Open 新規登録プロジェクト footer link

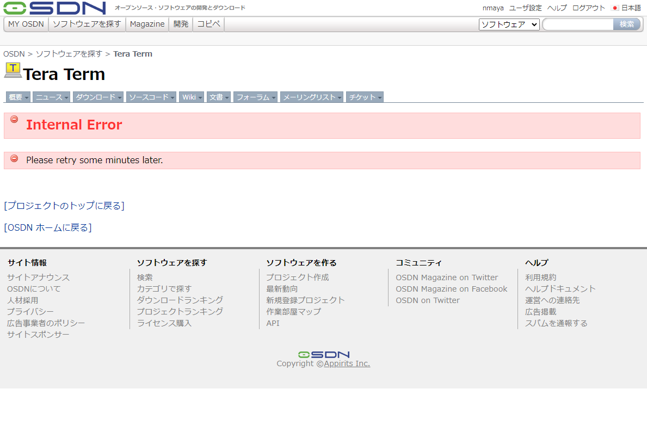(x=305, y=300)
